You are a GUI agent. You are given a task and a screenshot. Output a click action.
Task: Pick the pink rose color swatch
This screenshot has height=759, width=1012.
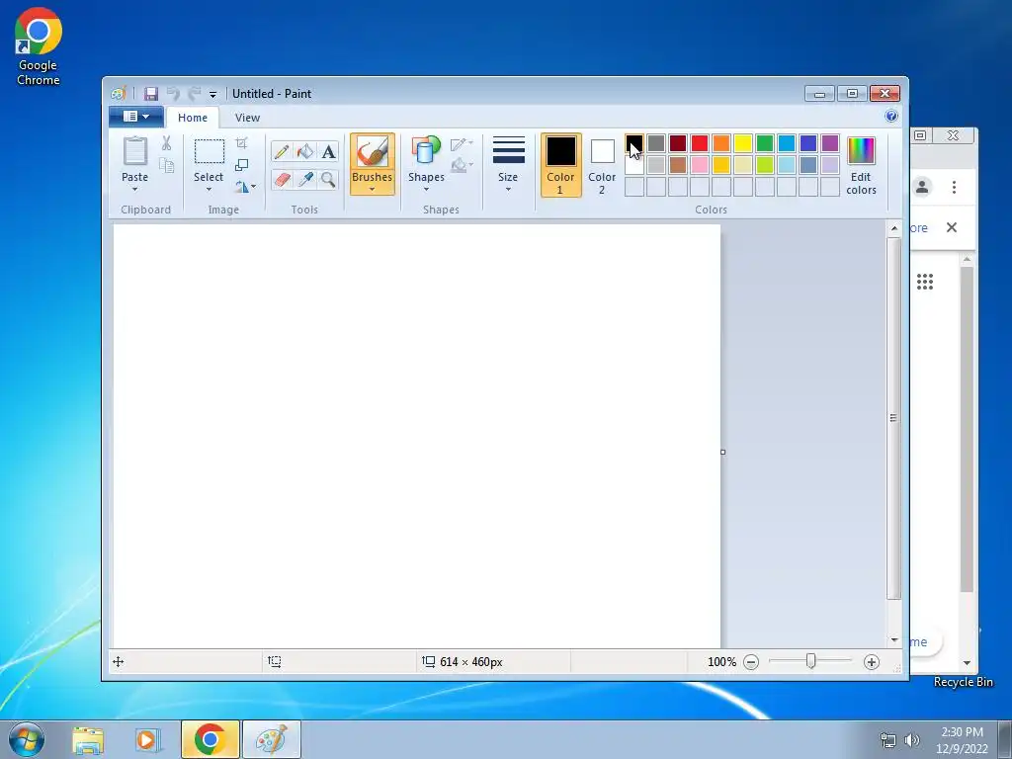click(x=700, y=165)
